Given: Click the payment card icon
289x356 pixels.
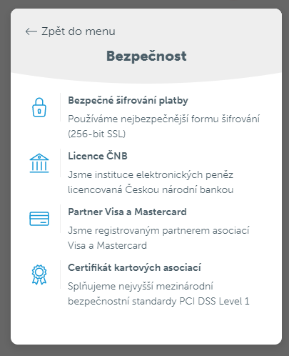Looking at the screenshot, I should 39,219.
